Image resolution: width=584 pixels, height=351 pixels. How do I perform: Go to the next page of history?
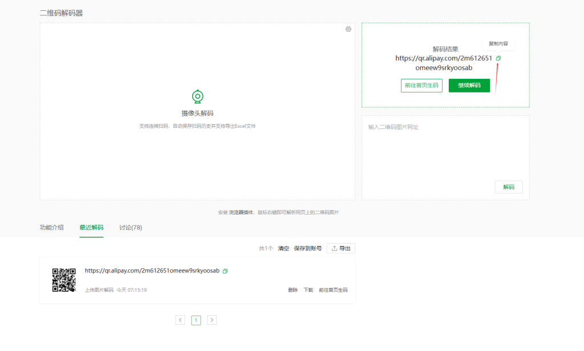(x=212, y=320)
